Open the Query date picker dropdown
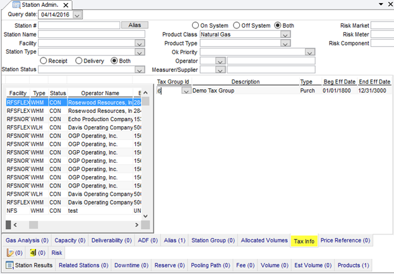Image resolution: width=394 pixels, height=274 pixels. pos(77,15)
